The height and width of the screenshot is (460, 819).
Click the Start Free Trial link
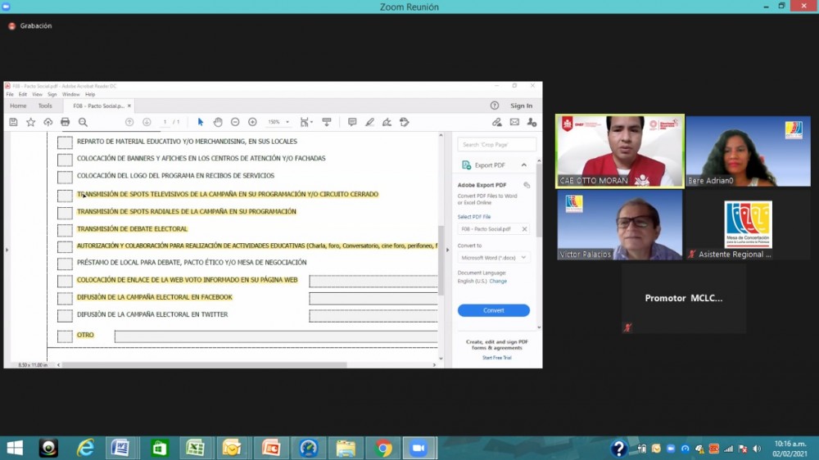point(497,358)
